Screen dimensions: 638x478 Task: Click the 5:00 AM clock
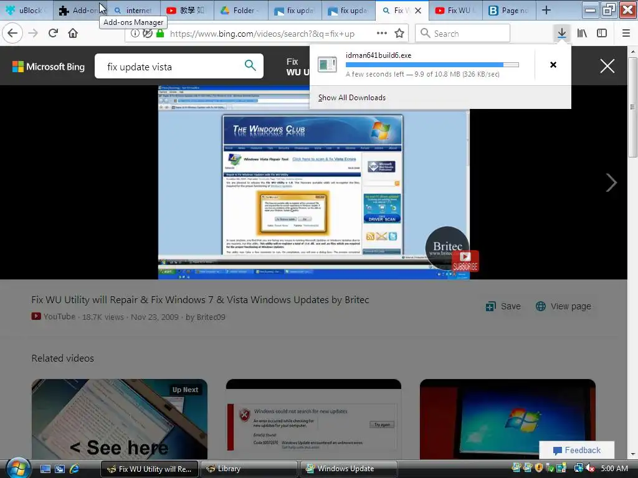pos(614,468)
